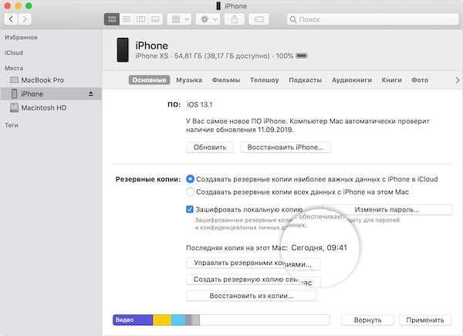Click the iPhone icon in window title
Image resolution: width=463 pixels, height=336 pixels.
click(218, 6)
